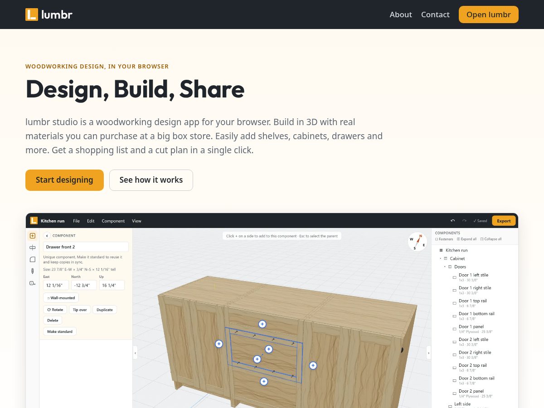544x408 pixels.
Task: Select the second sidebar tool below add component
Action: coord(32,248)
